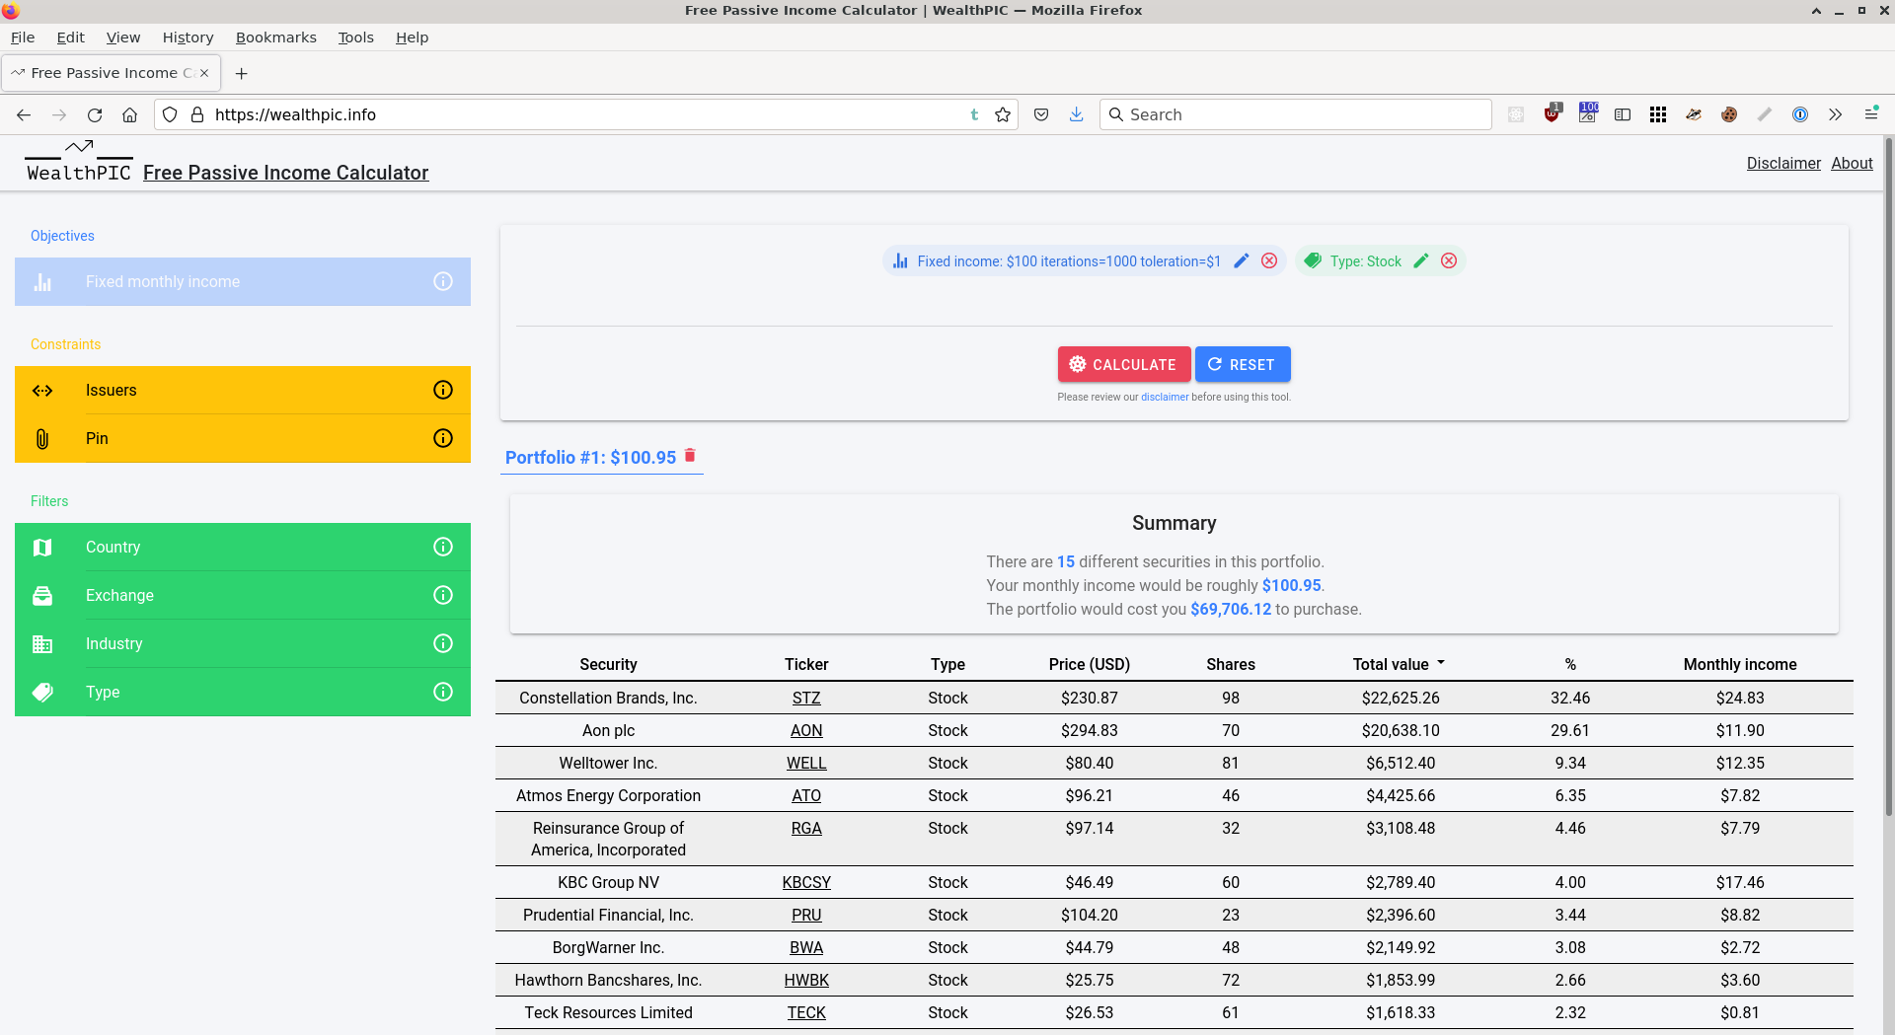Open the downloads panel
The image size is (1895, 1035).
click(x=1076, y=114)
